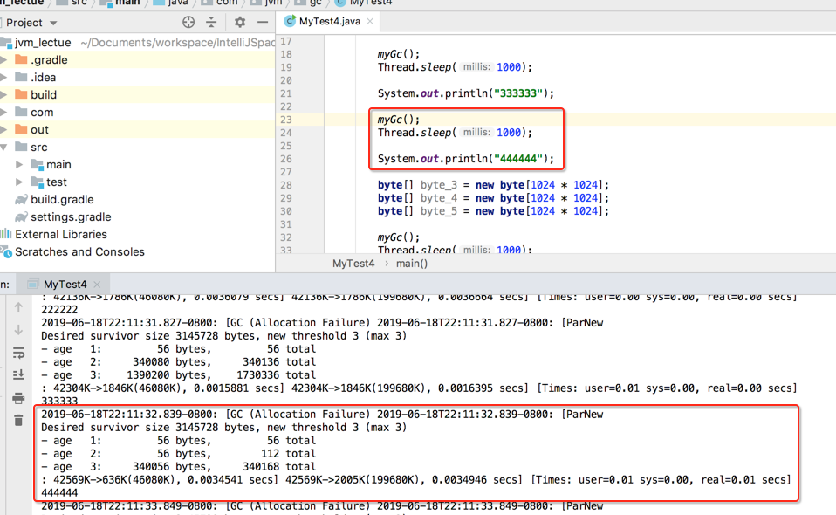Image resolution: width=836 pixels, height=515 pixels.
Task: Click the println("333333") code line
Action: pyautogui.click(x=466, y=93)
